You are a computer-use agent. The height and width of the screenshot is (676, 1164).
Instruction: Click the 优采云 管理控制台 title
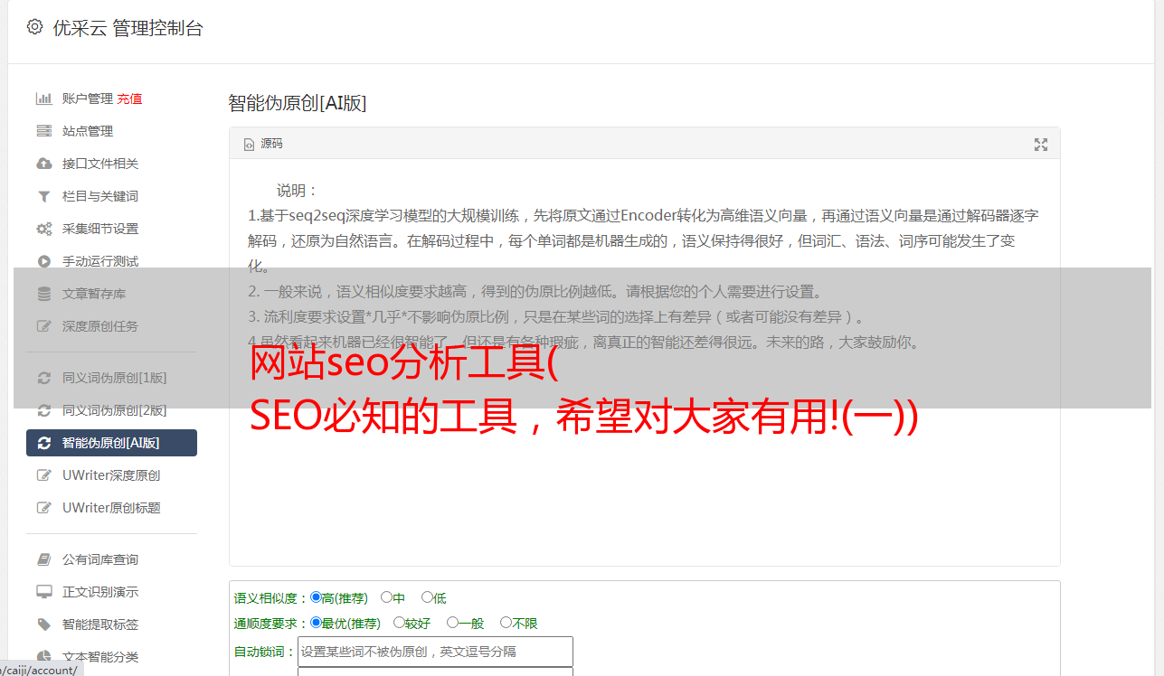click(x=128, y=28)
